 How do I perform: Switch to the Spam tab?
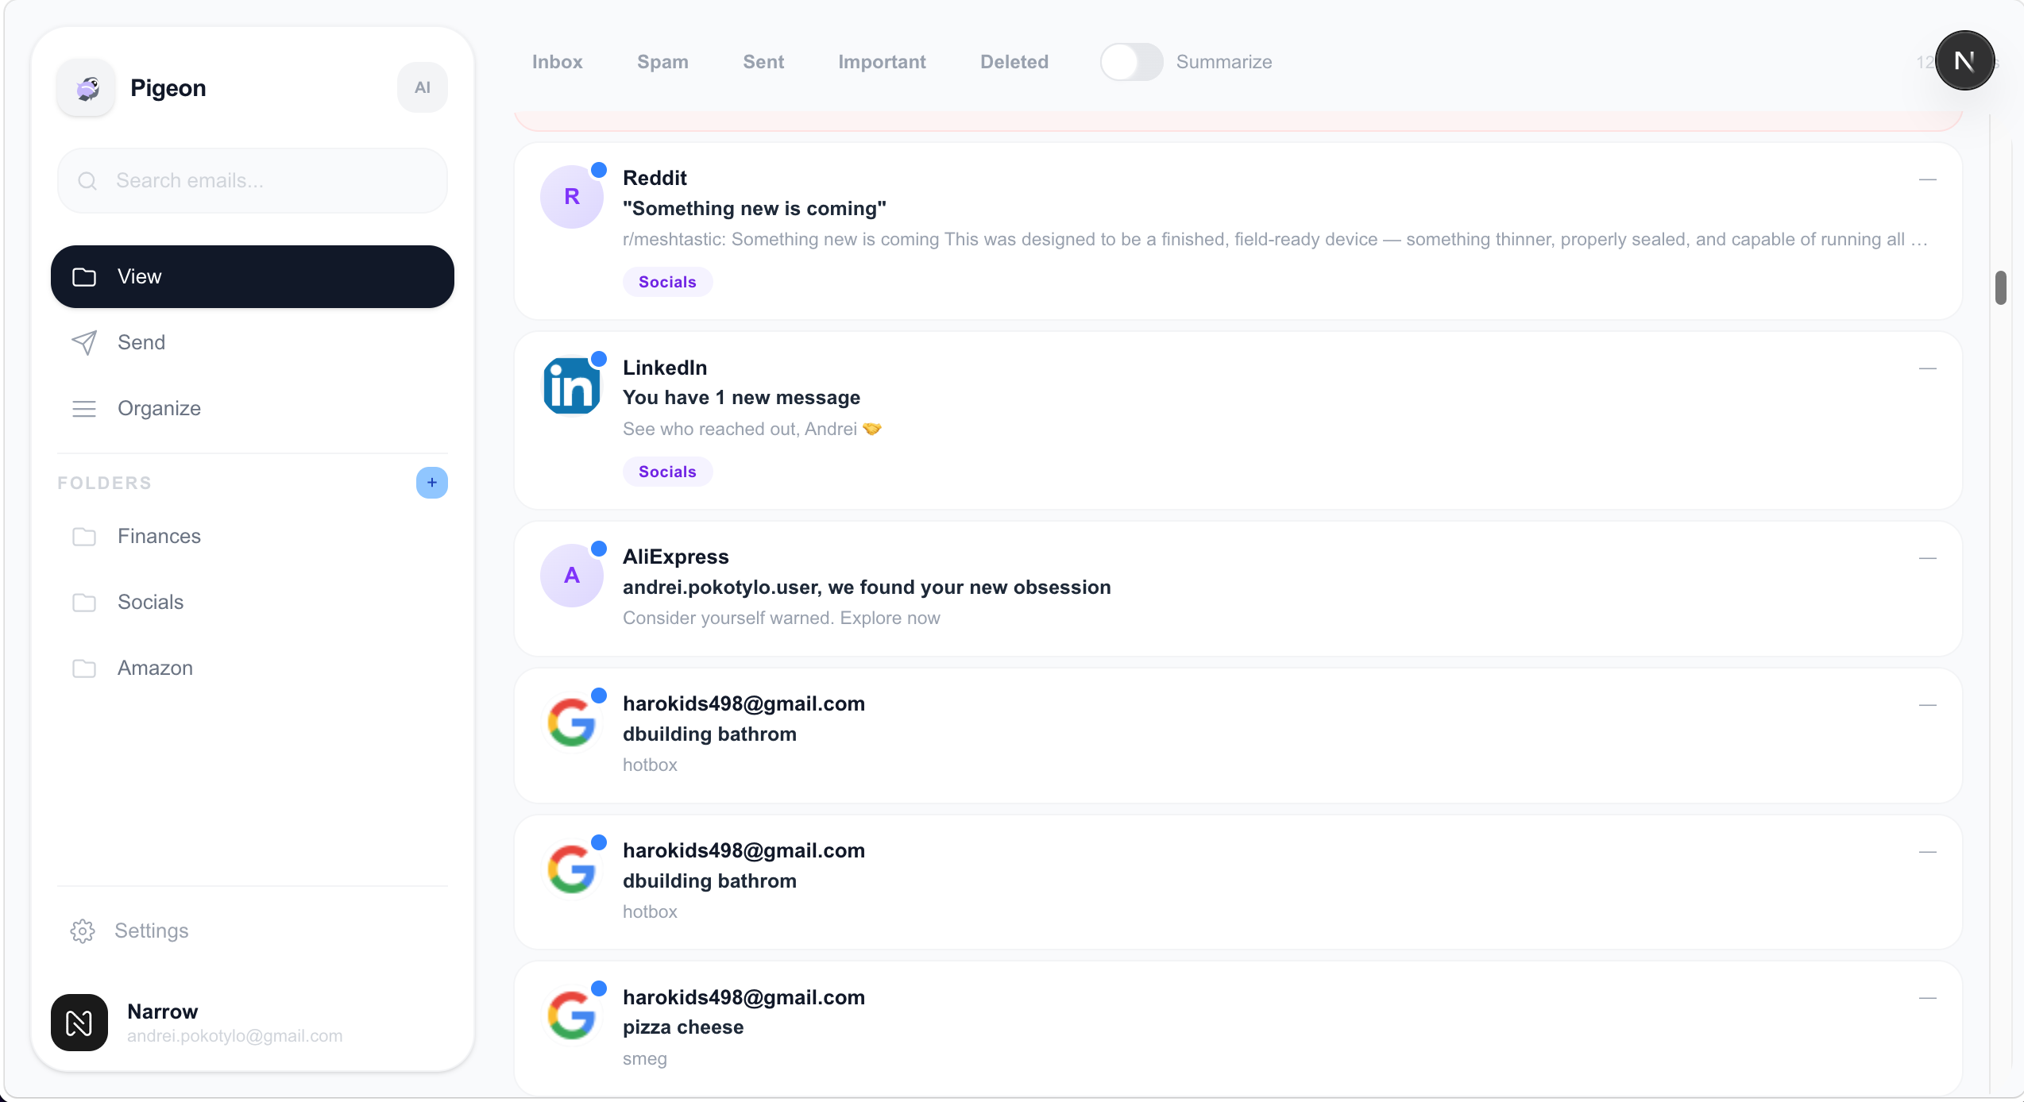coord(662,62)
